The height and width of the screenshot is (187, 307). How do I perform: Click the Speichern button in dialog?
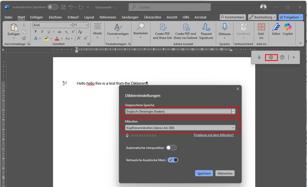pyautogui.click(x=204, y=173)
